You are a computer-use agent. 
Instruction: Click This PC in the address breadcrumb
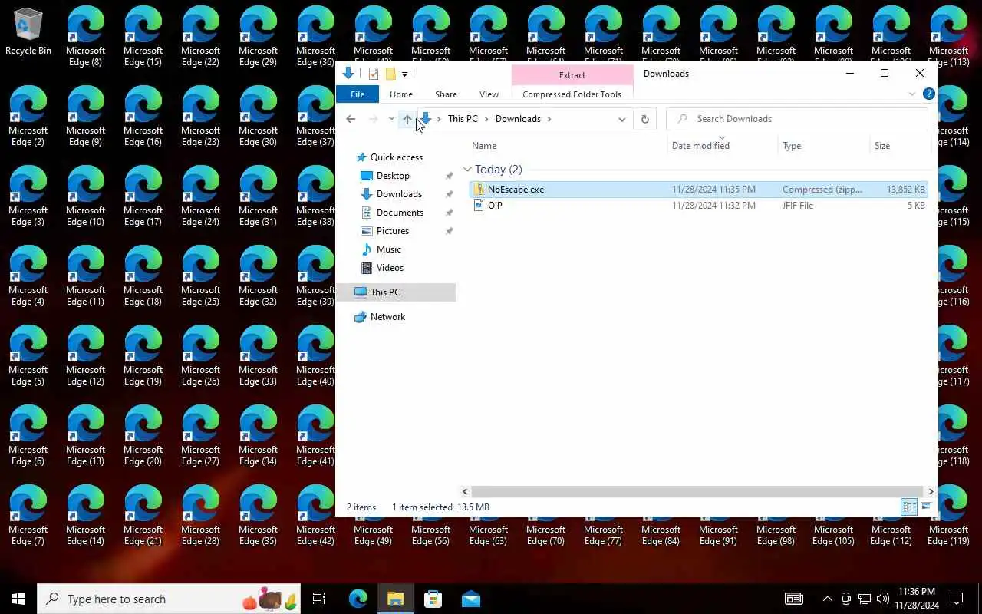tap(463, 119)
